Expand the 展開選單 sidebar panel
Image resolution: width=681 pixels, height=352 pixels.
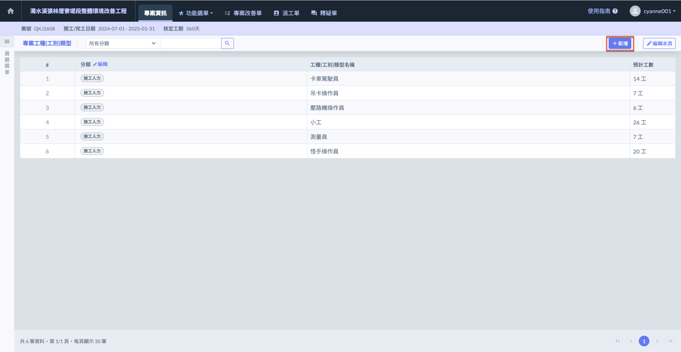tap(7, 63)
